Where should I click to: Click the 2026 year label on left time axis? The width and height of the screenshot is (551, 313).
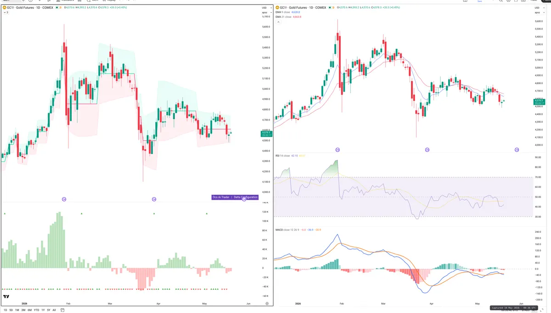coord(25,303)
